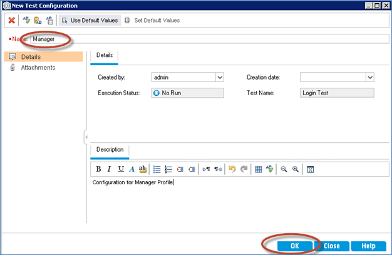The height and width of the screenshot is (255, 392).
Task: Toggle Use Default Values option
Action: click(x=90, y=20)
